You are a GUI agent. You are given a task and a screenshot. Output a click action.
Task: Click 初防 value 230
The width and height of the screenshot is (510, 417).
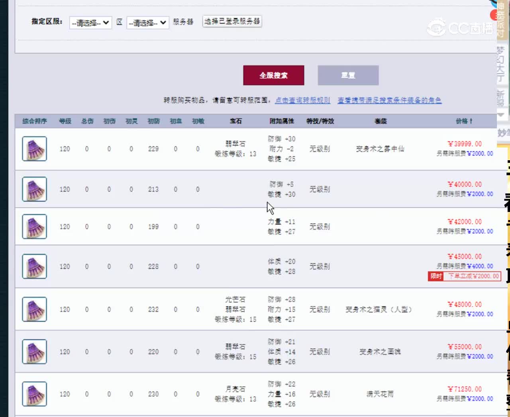coord(153,394)
